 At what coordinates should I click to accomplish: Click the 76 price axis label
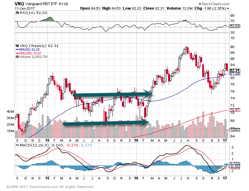[232, 92]
